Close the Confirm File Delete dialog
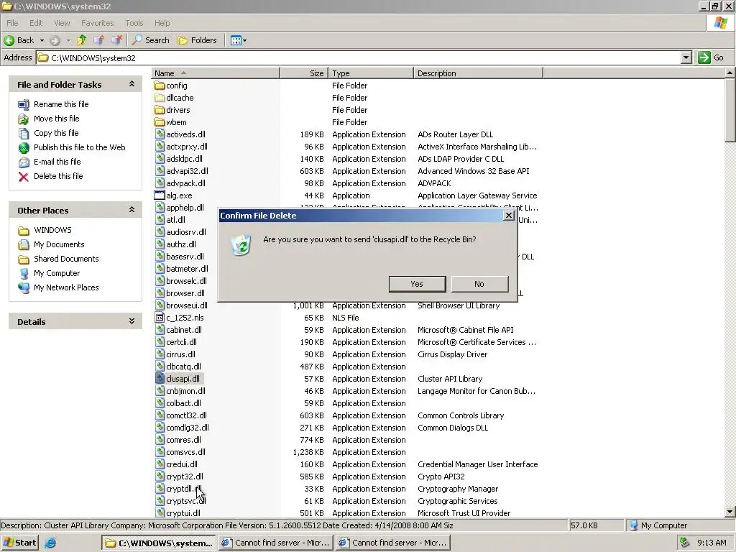 pos(508,216)
